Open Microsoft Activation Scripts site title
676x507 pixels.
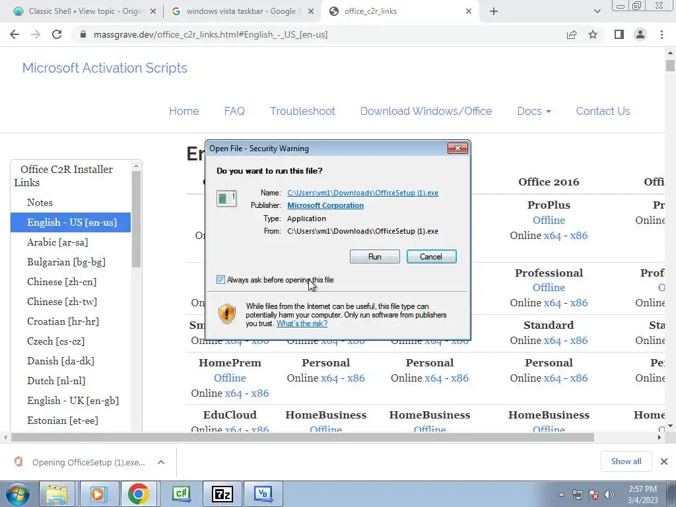click(x=105, y=68)
